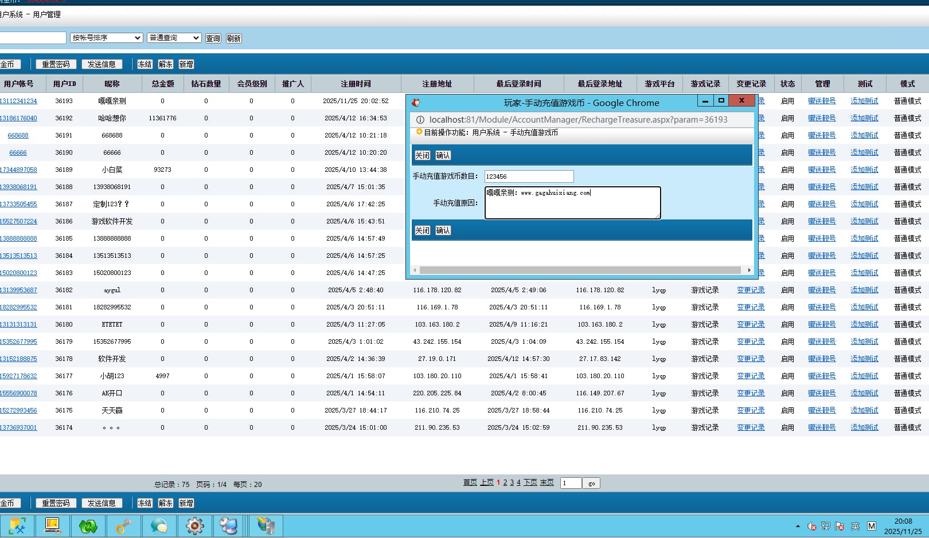Click the 手动充值游戏币数目 input field
This screenshot has width=929, height=538.
click(529, 176)
